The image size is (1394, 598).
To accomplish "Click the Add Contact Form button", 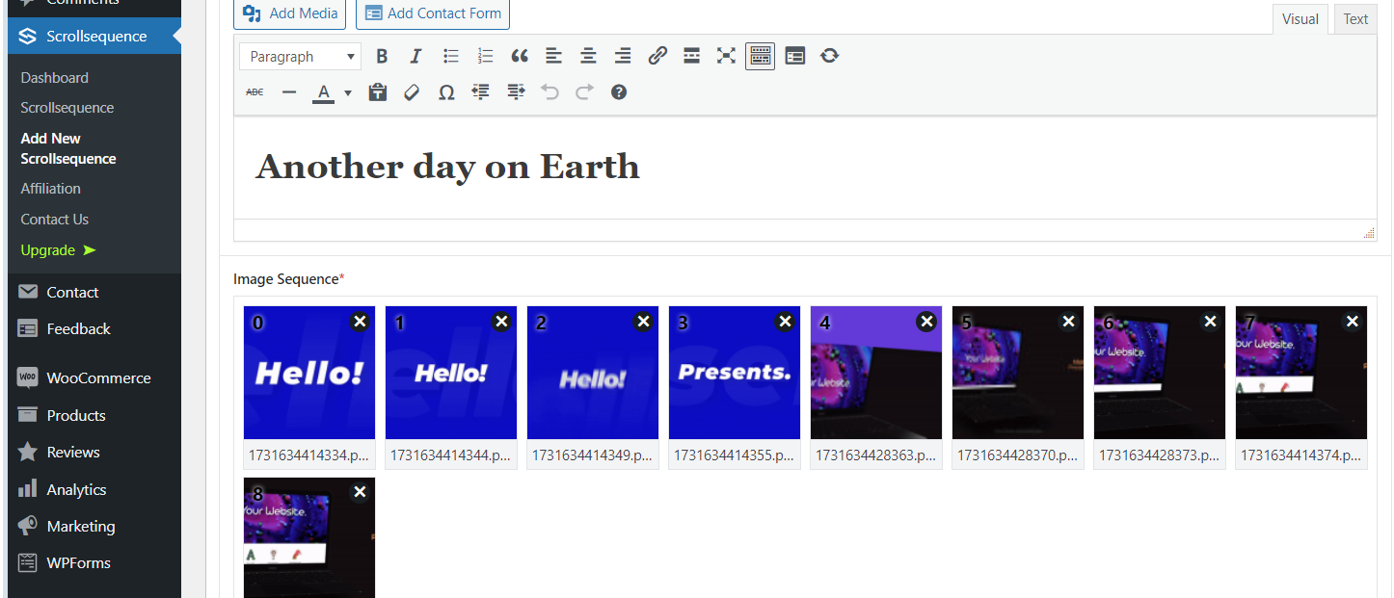I will point(433,13).
